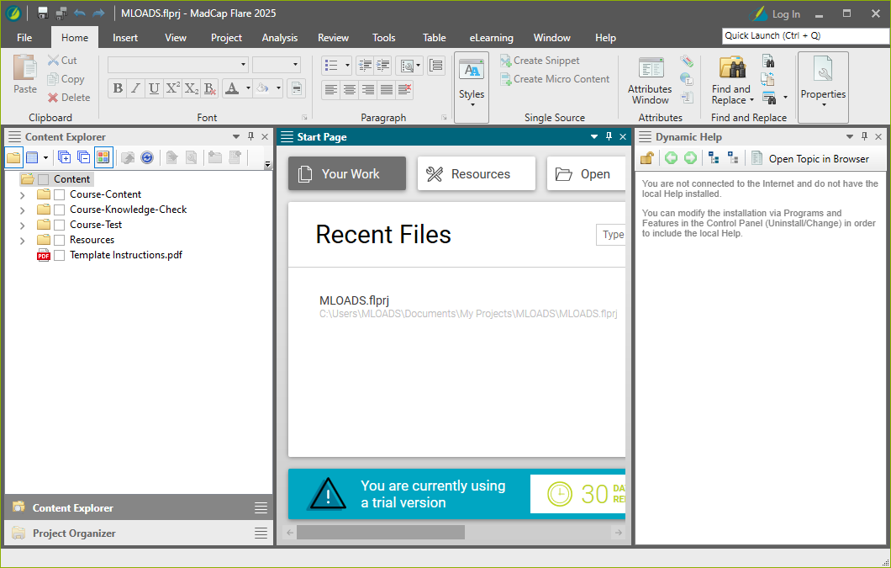891x568 pixels.
Task: Click the unlock padlock icon in Dynamic Help
Action: [647, 158]
